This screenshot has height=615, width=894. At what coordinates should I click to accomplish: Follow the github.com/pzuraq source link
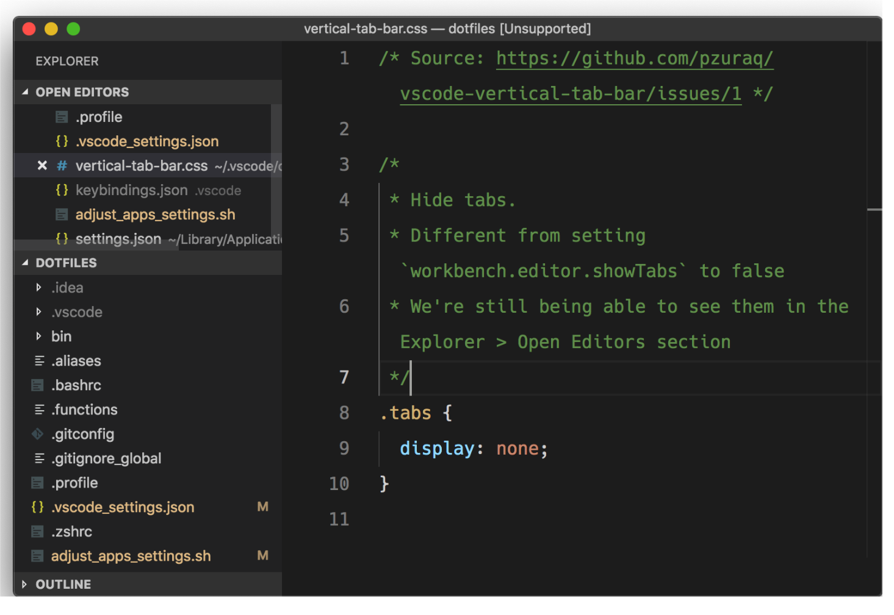coord(635,59)
